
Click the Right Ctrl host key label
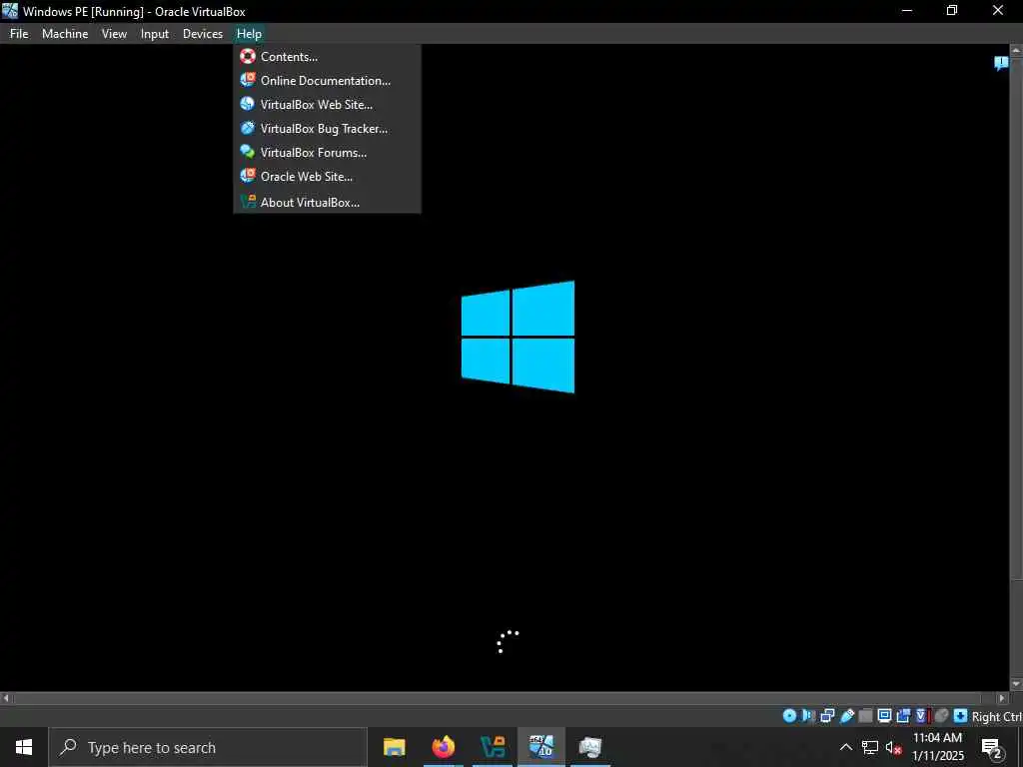pos(997,717)
